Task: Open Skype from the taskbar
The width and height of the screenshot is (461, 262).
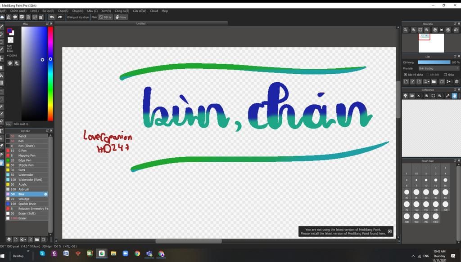Action: [43, 253]
